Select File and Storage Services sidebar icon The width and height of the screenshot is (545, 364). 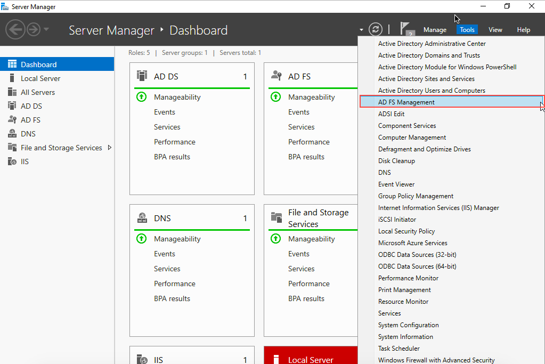tap(12, 148)
